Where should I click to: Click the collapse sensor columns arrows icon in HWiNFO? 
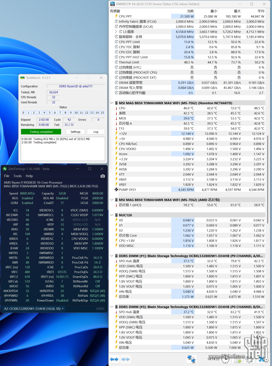point(125,359)
